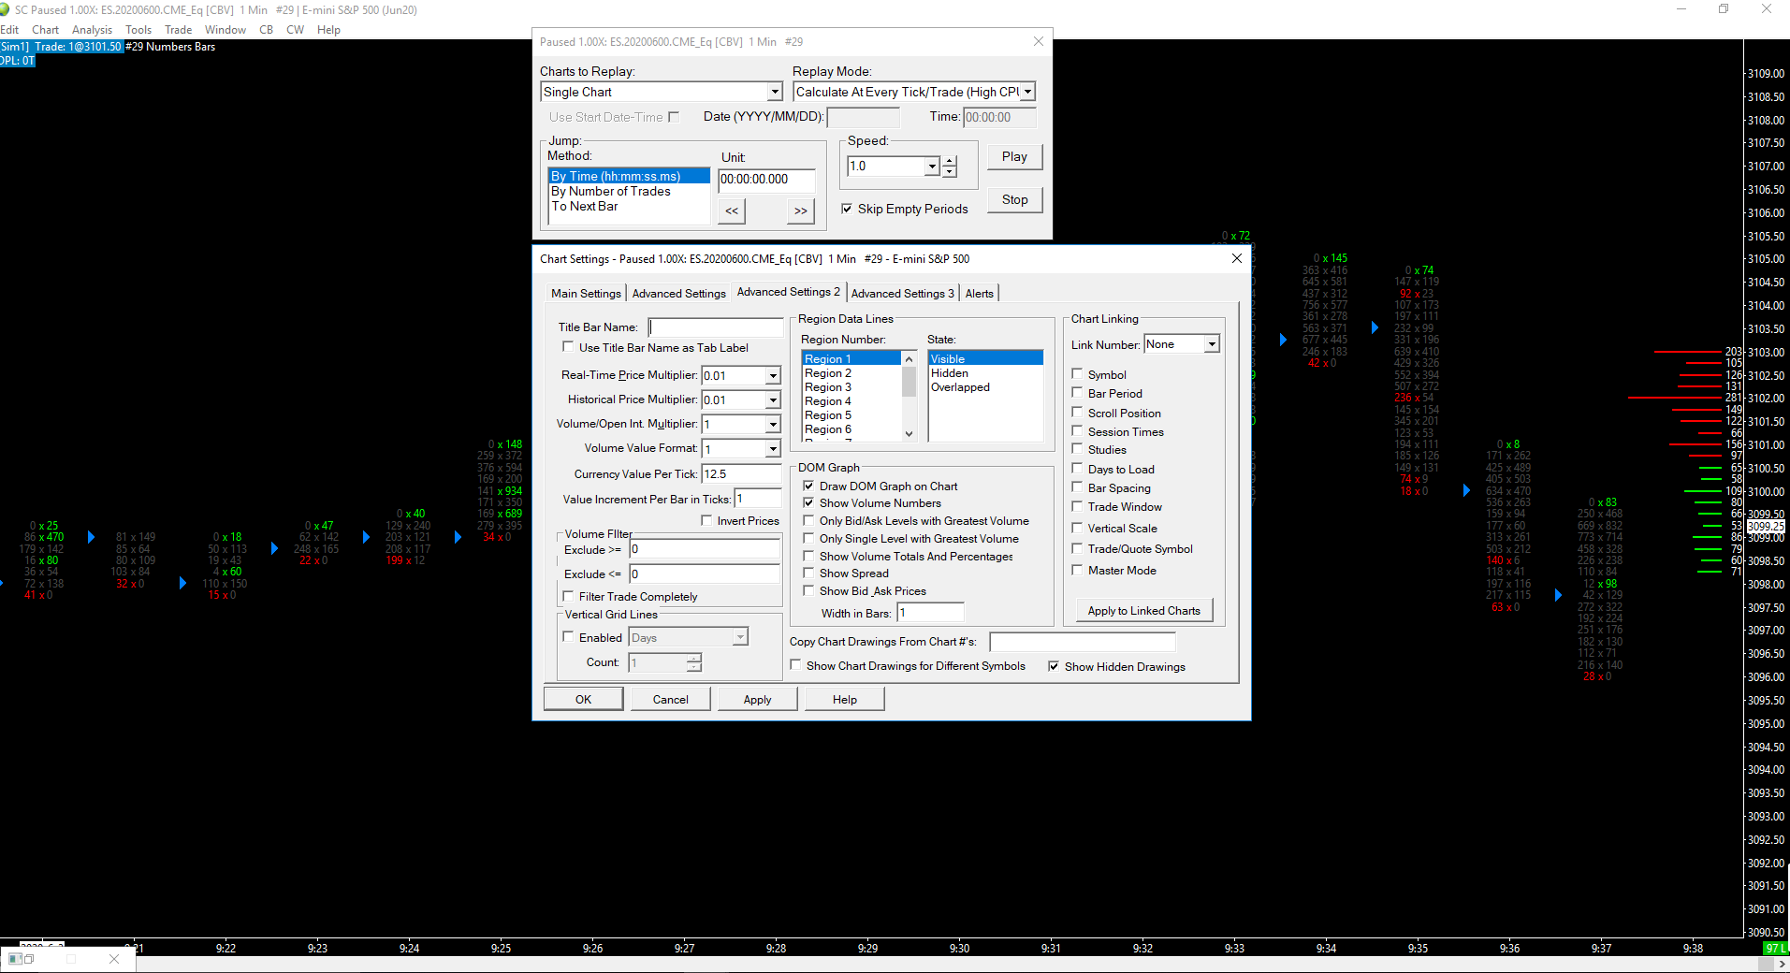Enable the Invert Prices checkbox
The height and width of the screenshot is (973, 1790).
click(x=706, y=520)
